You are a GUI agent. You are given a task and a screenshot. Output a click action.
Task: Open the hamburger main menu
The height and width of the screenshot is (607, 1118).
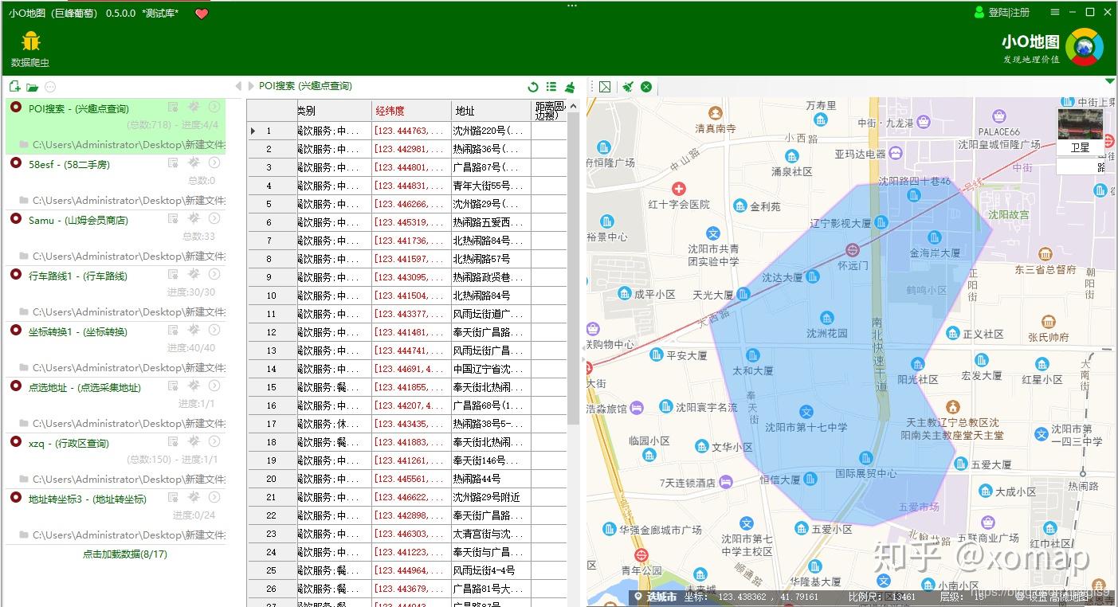tap(1055, 12)
